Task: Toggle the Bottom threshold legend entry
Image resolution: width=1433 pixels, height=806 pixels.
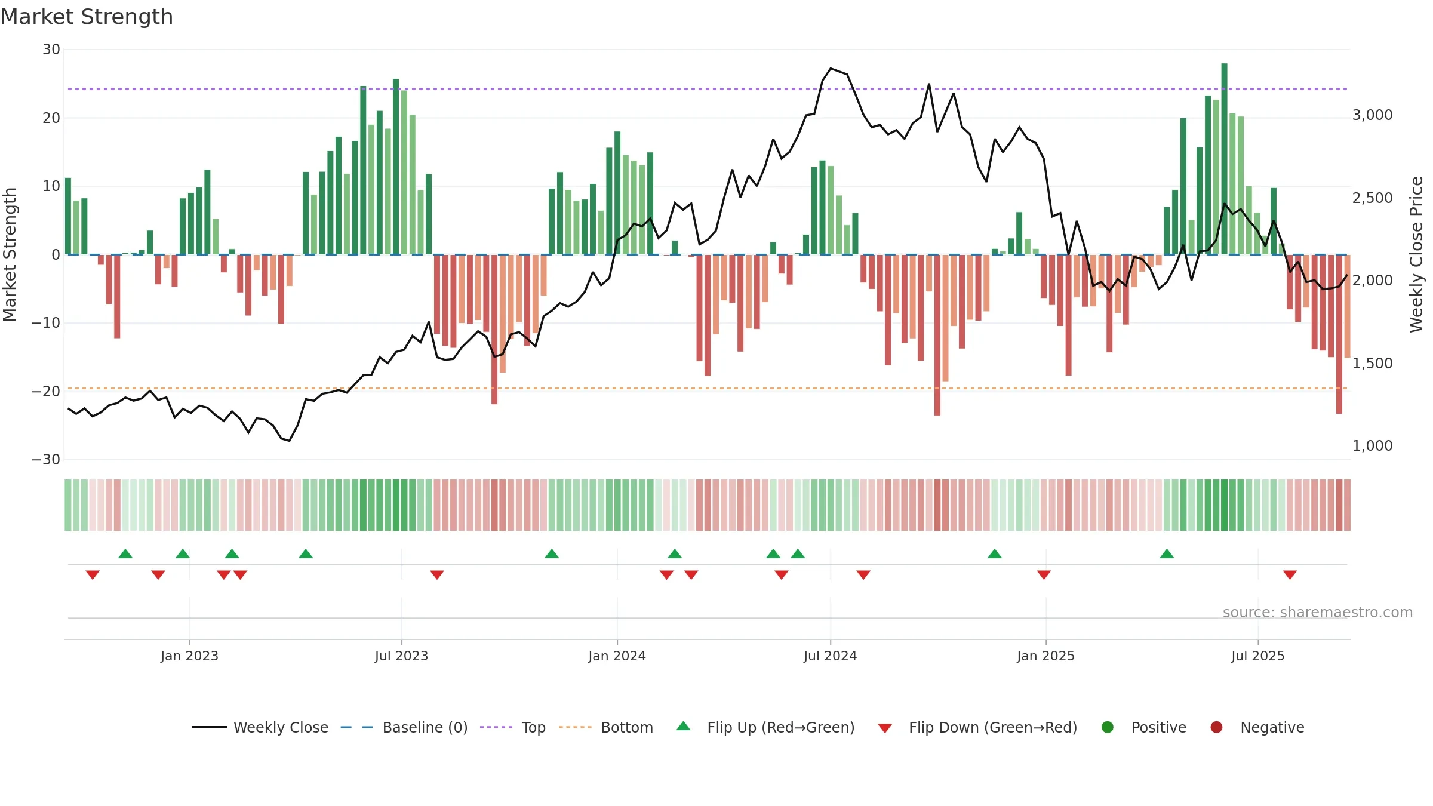Action: tap(606, 727)
